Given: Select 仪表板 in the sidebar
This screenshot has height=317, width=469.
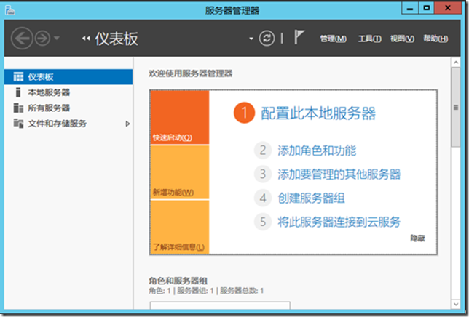Looking at the screenshot, I should [68, 77].
